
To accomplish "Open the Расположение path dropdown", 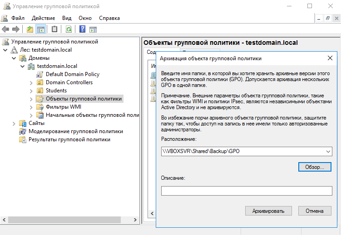I will pos(328,152).
